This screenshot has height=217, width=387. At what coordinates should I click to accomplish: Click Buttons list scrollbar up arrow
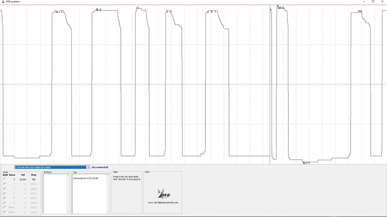coord(68,176)
